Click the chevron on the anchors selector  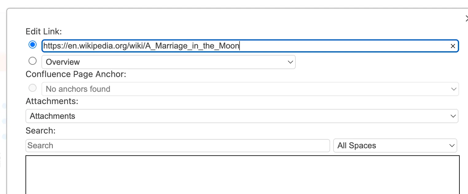tap(454, 89)
